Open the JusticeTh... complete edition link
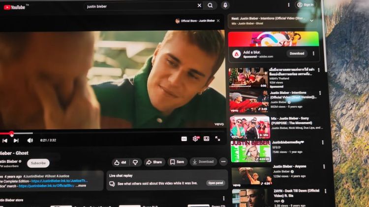Image resolution: width=369 pixels, height=207 pixels. coord(60,181)
